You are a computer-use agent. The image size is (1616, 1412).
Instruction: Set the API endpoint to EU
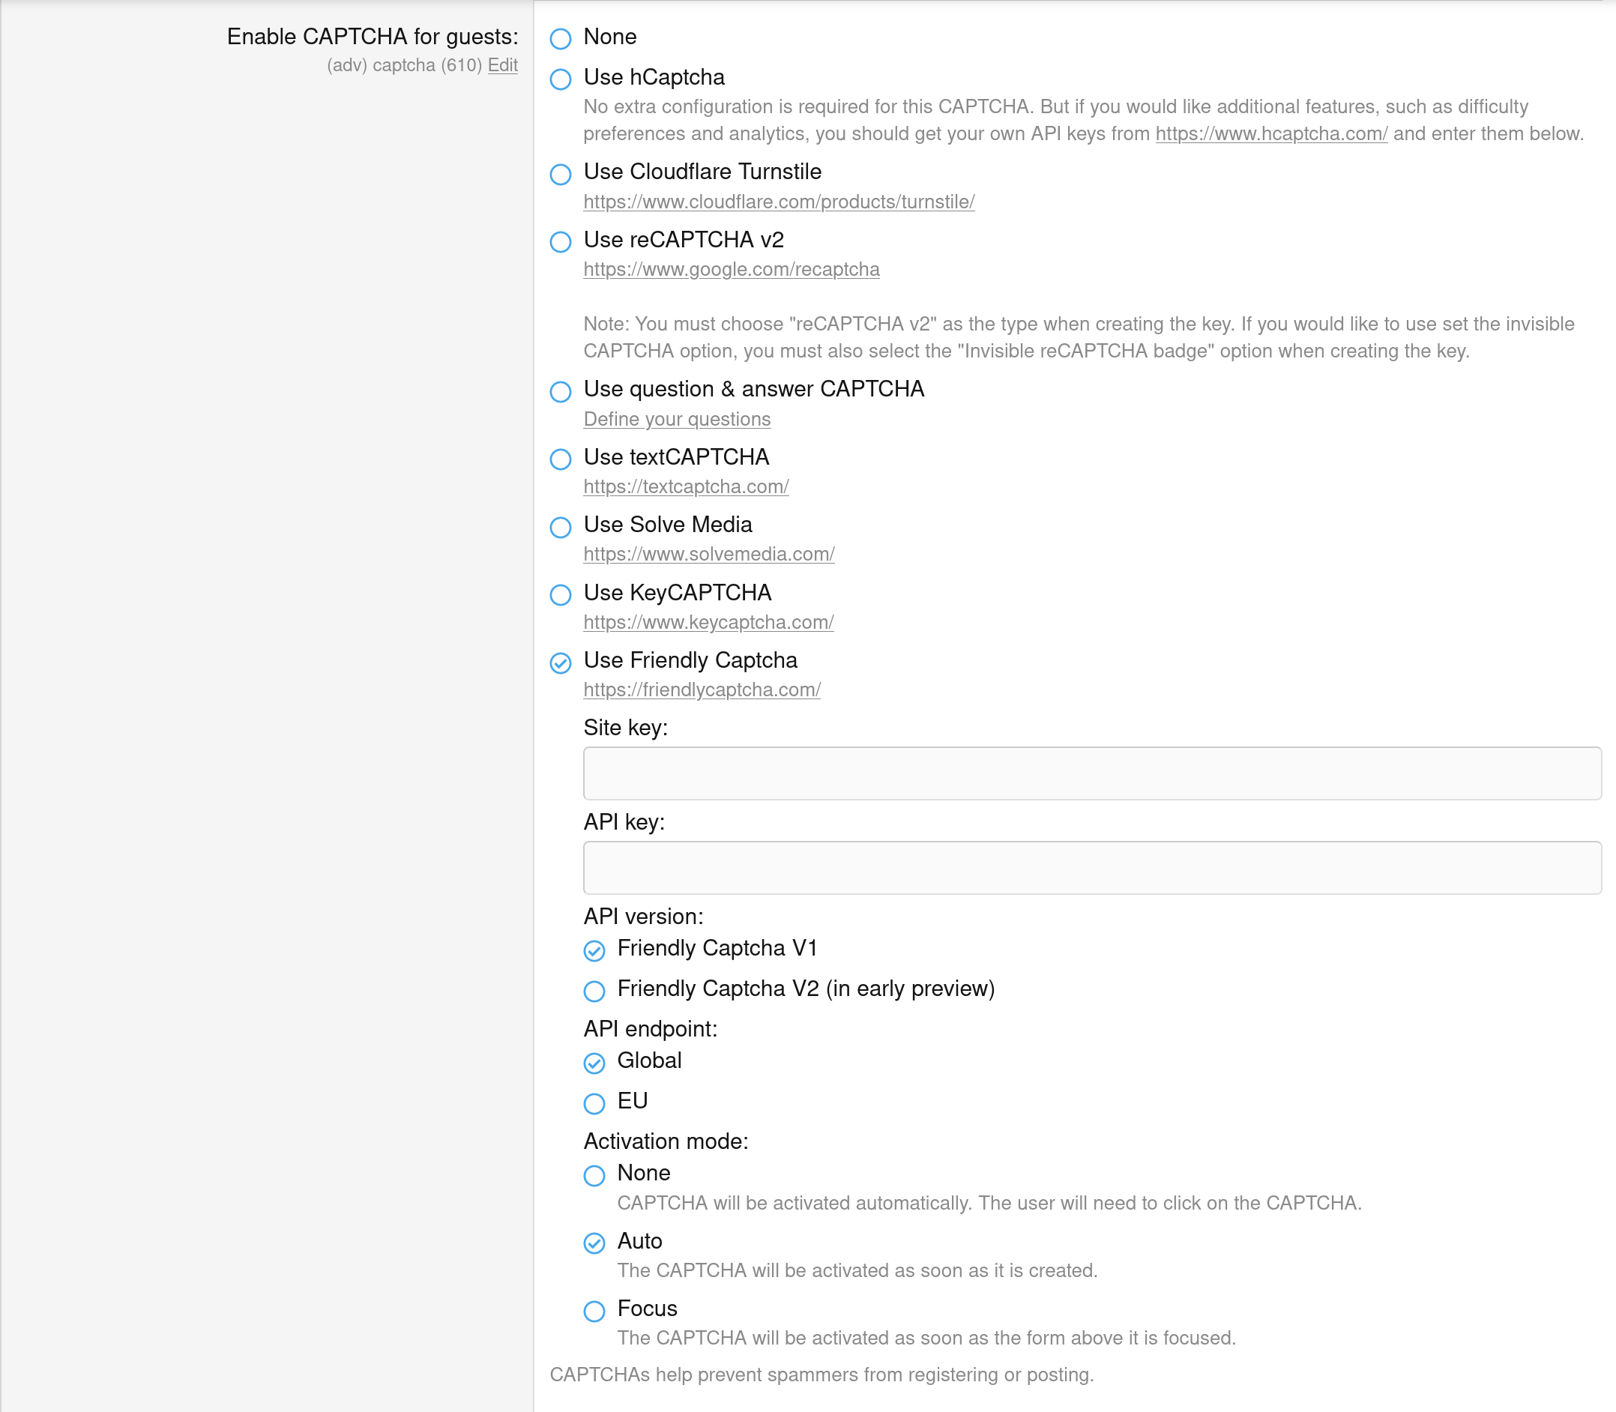tap(594, 1102)
